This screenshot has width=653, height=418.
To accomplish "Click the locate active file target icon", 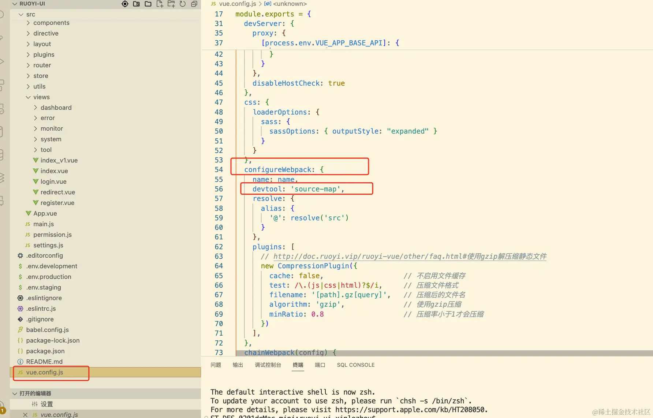I will [125, 4].
